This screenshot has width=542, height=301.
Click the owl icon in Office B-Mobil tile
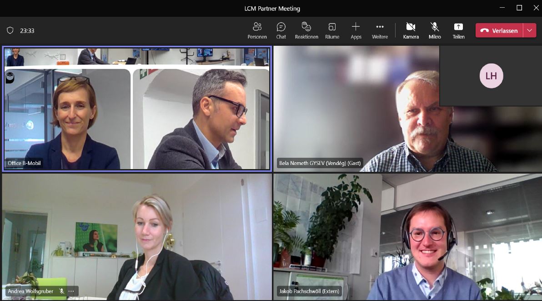coord(10,78)
